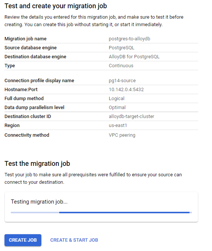Click CREATE & START JOB link
This screenshot has height=251, width=212.
(x=74, y=240)
